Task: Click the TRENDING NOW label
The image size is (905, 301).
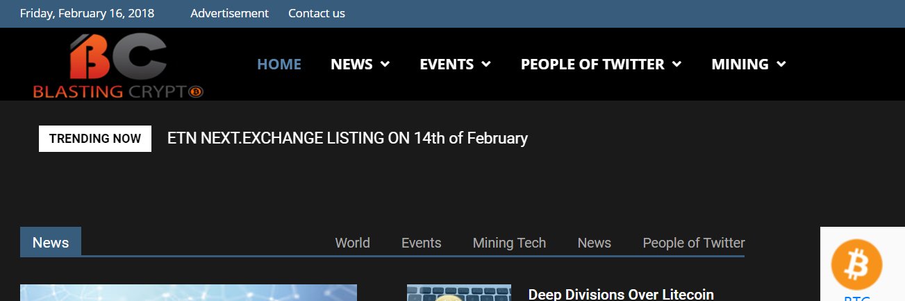Action: 95,139
